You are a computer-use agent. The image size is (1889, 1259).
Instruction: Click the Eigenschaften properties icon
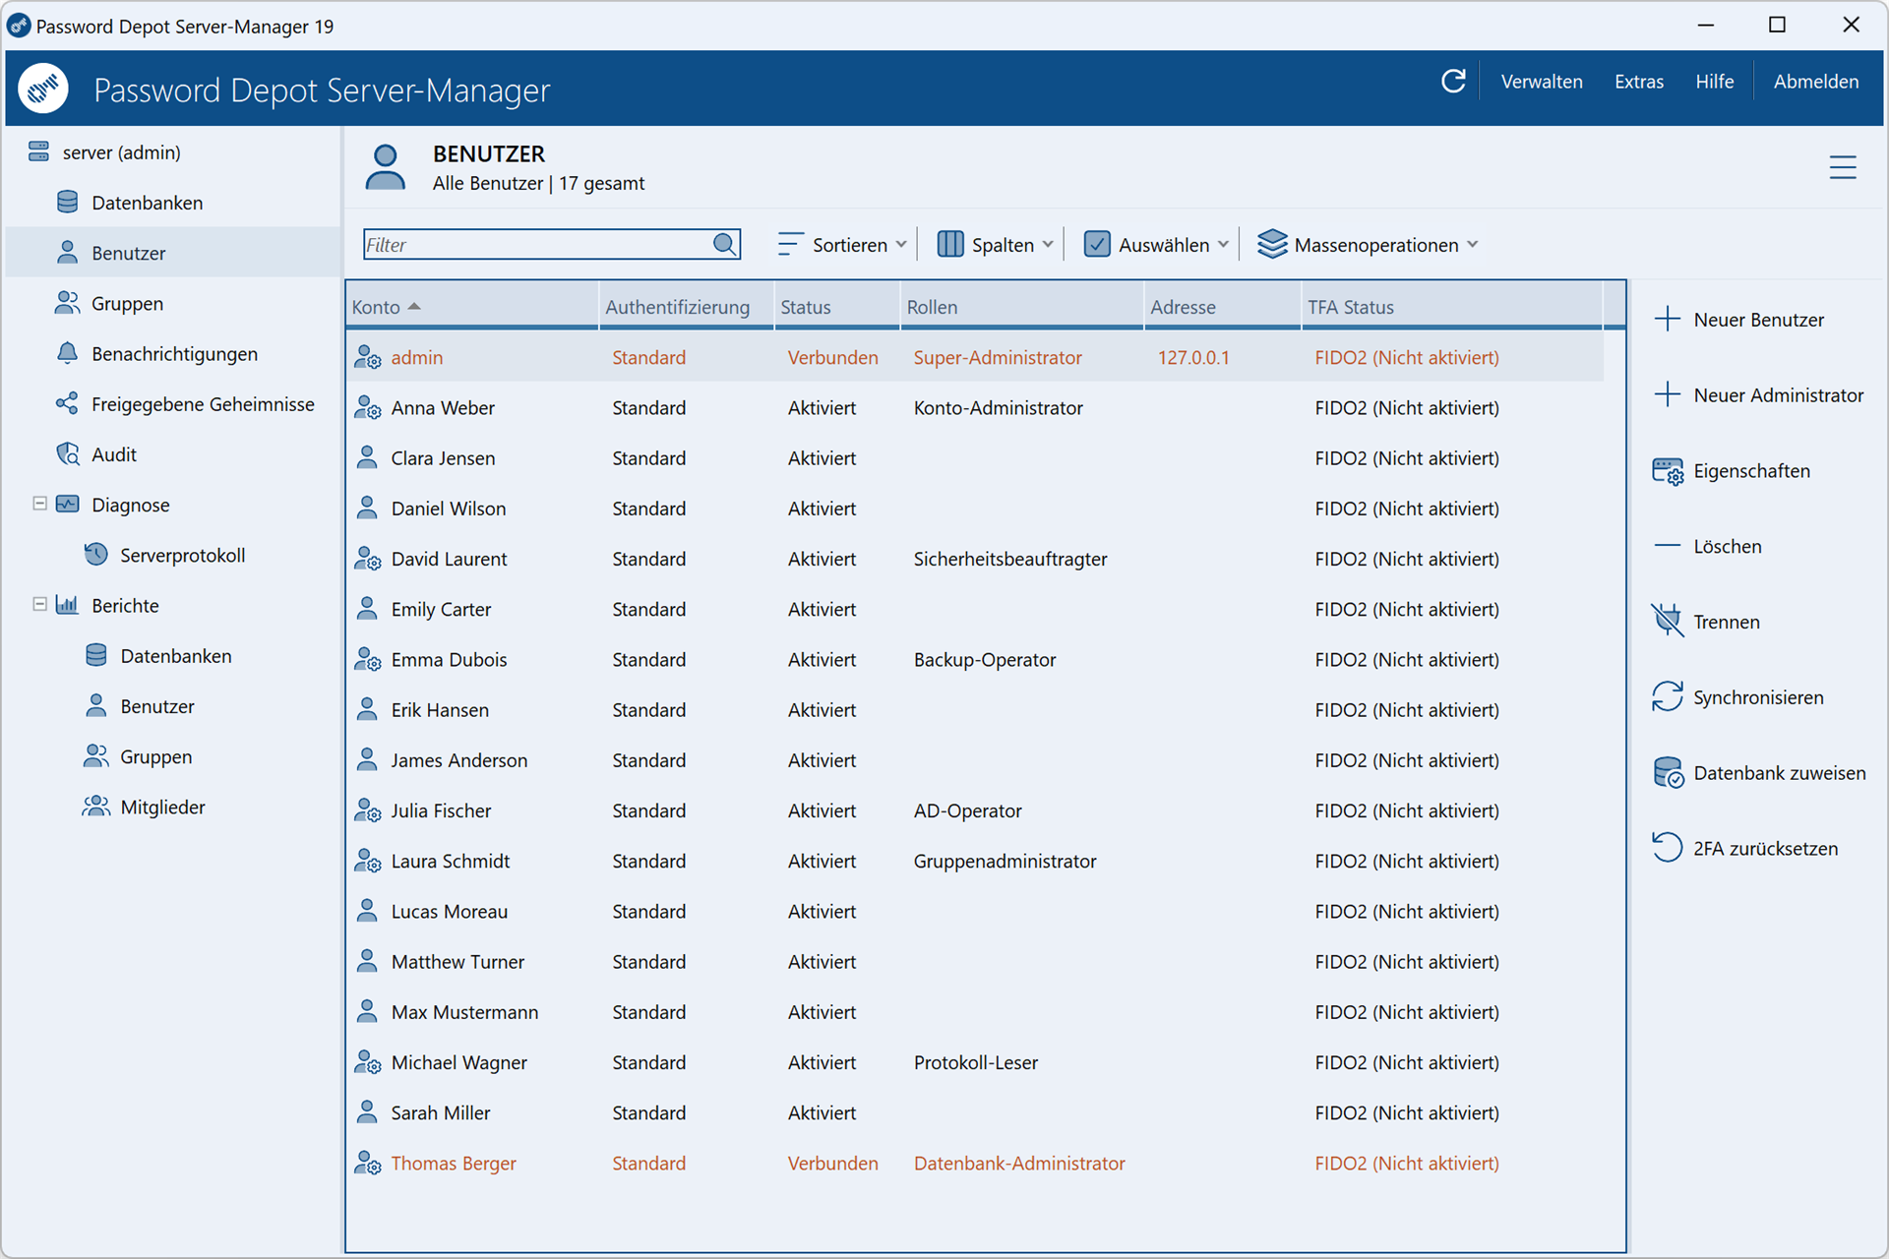point(1668,471)
